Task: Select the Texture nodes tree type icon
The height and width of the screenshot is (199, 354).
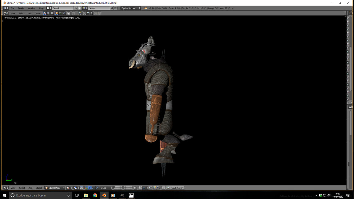Action: pyautogui.click(x=52, y=13)
